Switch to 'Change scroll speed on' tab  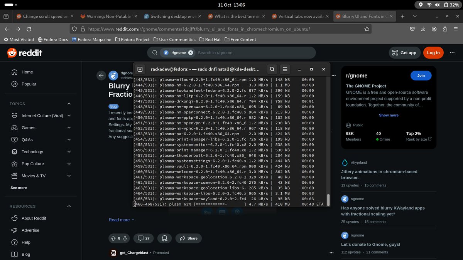44,17
